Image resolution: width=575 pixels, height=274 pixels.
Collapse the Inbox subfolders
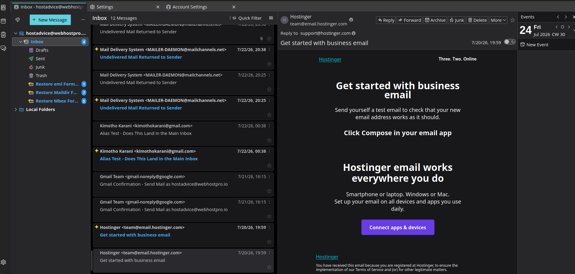click(x=21, y=42)
